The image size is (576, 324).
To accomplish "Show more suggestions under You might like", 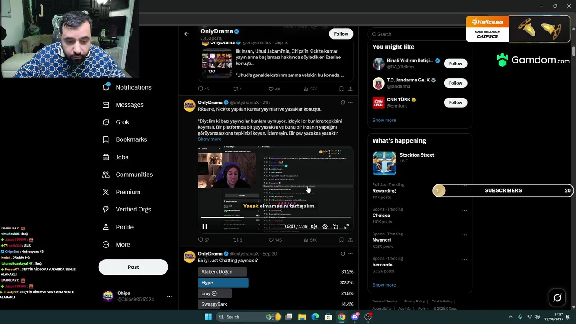I will pyautogui.click(x=384, y=120).
